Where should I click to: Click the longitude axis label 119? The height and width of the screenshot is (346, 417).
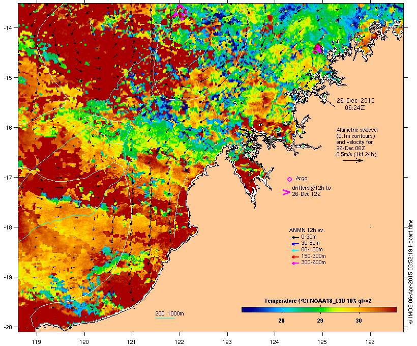click(37, 342)
